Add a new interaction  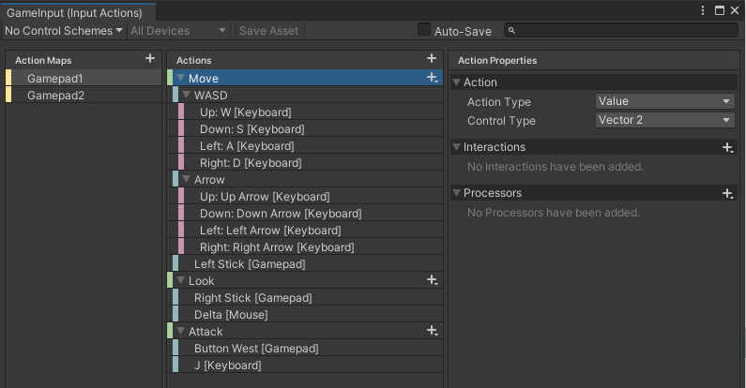point(727,147)
